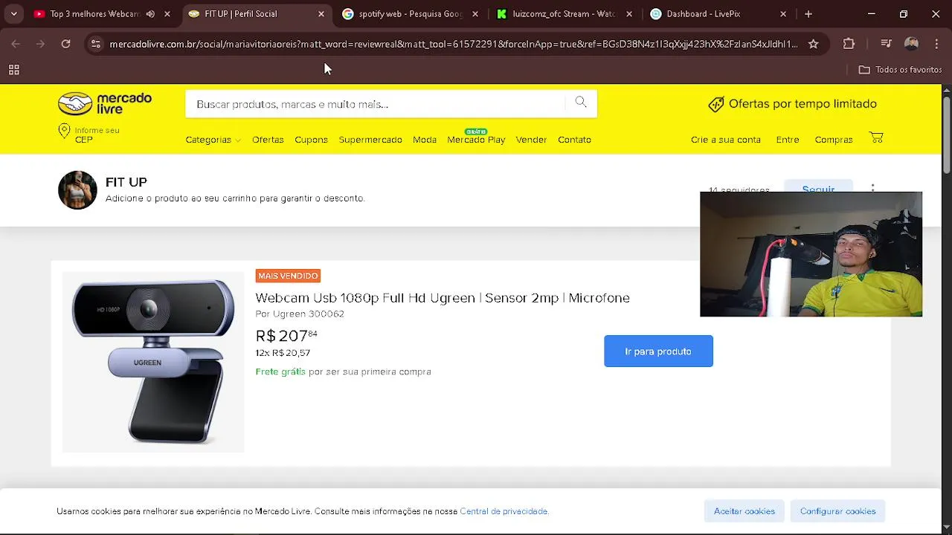
Task: Click Por Ugreen 300062 seller text
Action: (x=300, y=314)
